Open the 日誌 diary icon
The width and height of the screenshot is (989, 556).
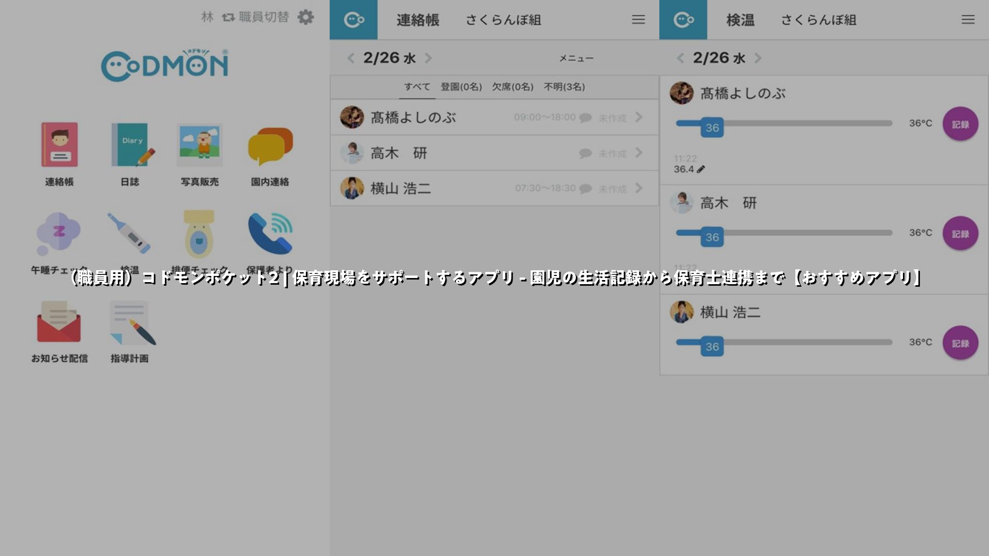(x=132, y=145)
